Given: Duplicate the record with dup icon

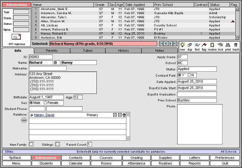Looking at the screenshot, I should click(190, 45).
